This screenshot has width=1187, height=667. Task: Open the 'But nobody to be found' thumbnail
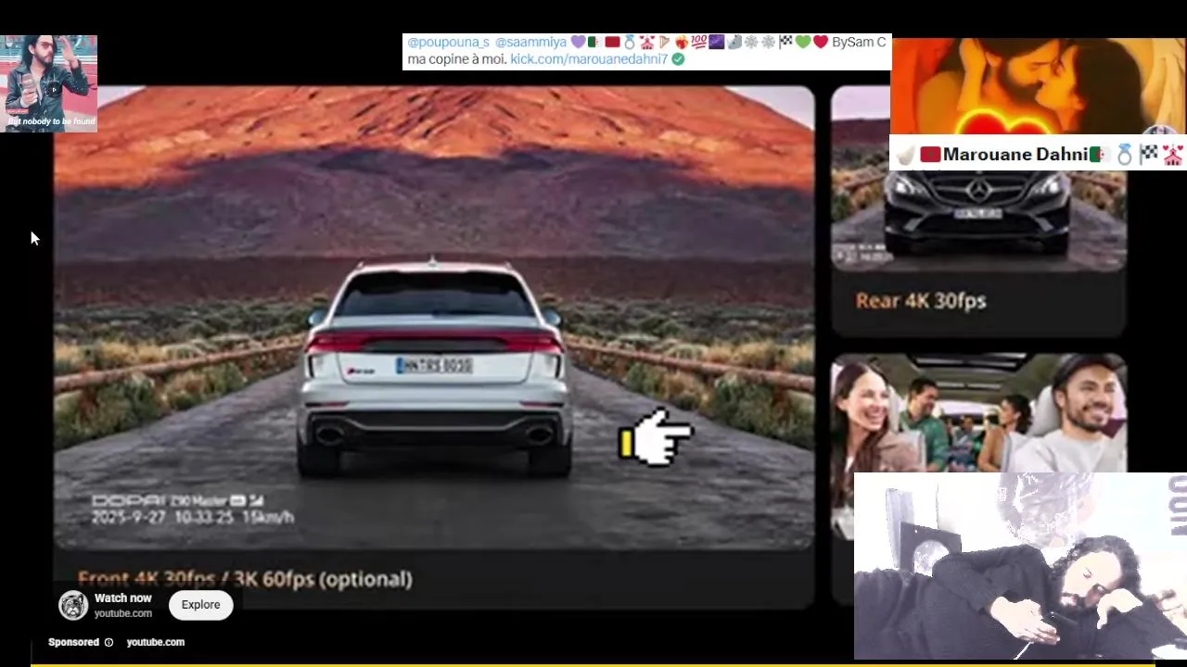coord(49,83)
